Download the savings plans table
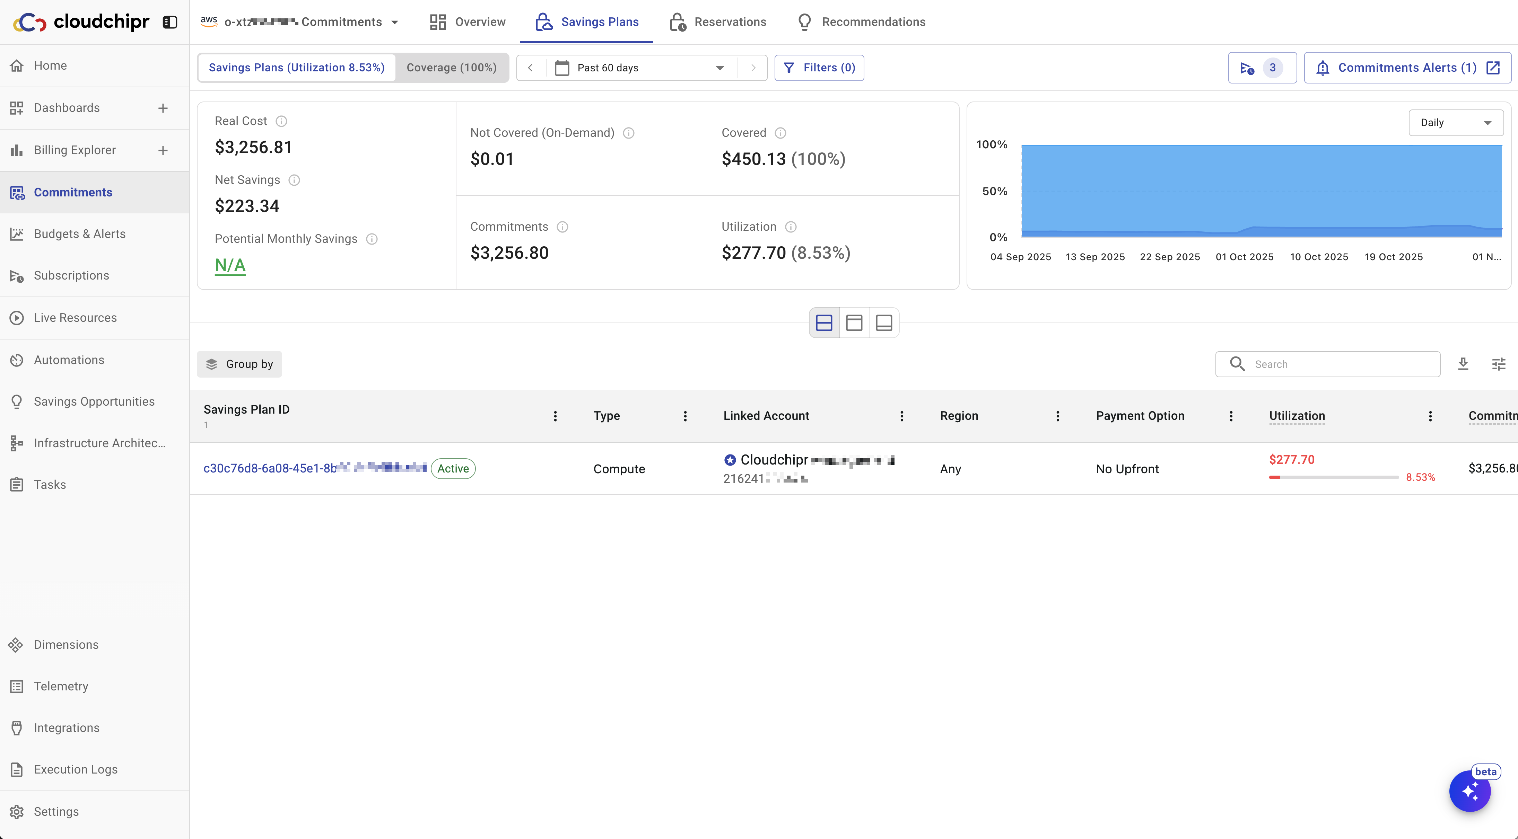The width and height of the screenshot is (1518, 839). pos(1463,364)
